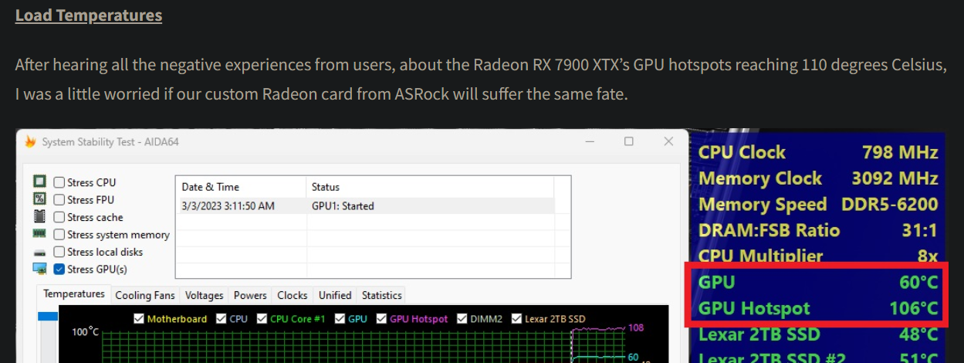The image size is (964, 363).
Task: Click the Lexar 2TB SSD 48°C reading
Action: (x=818, y=334)
